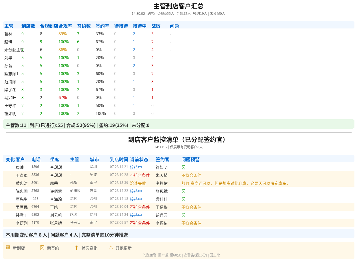Click the 33% signing rate value
This screenshot has height=271, width=357.
tap(100, 34)
